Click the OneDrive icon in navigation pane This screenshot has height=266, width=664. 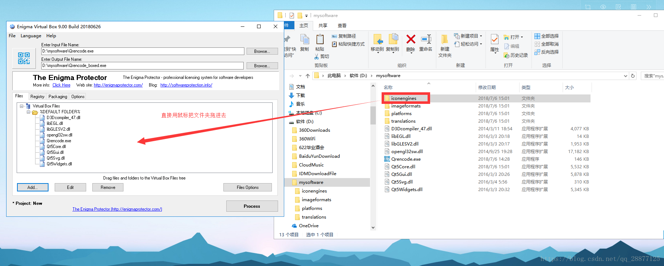294,226
